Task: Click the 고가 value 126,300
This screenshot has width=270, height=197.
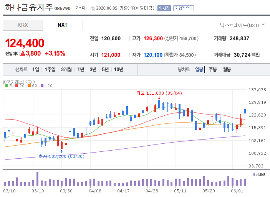Action: point(153,38)
